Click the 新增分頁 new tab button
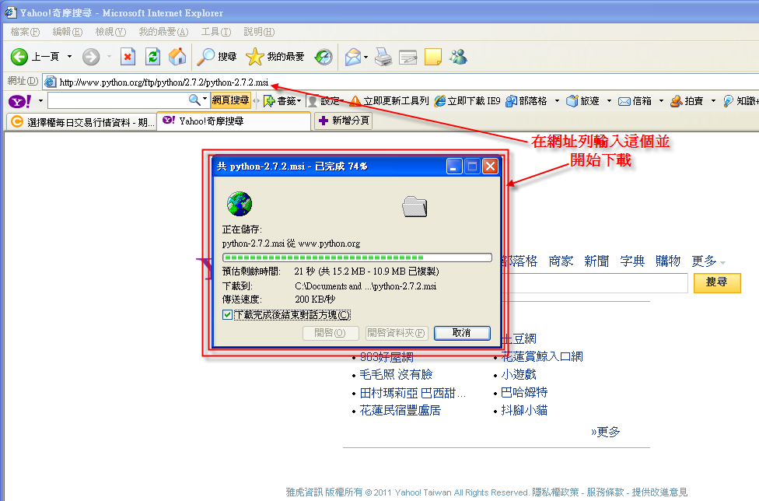 (343, 121)
